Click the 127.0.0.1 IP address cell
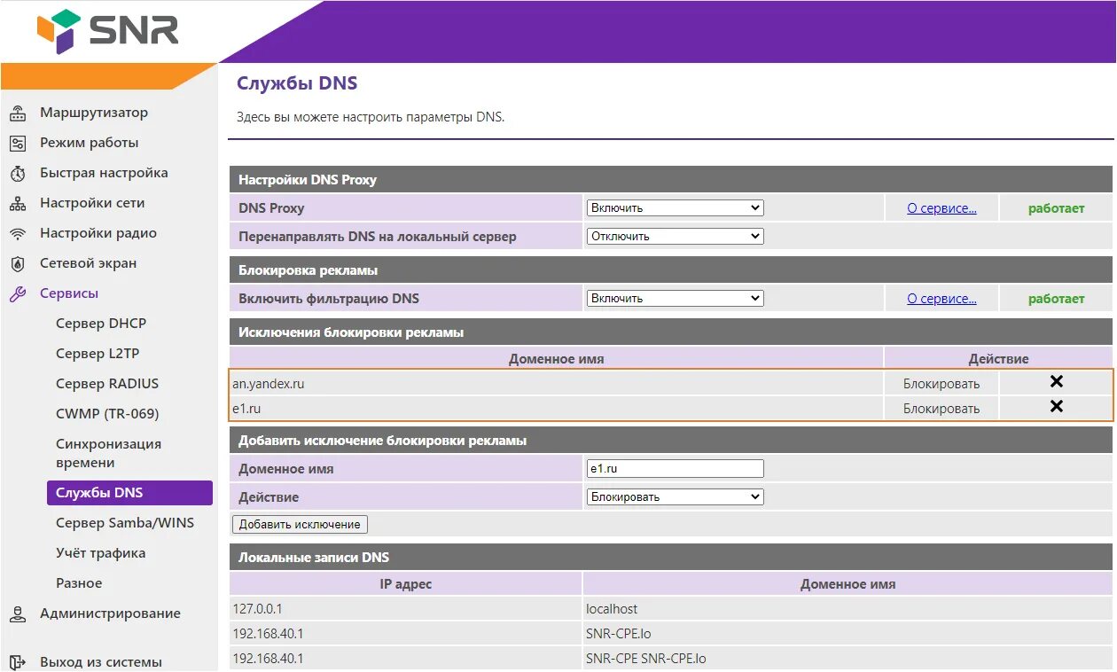 (405, 609)
